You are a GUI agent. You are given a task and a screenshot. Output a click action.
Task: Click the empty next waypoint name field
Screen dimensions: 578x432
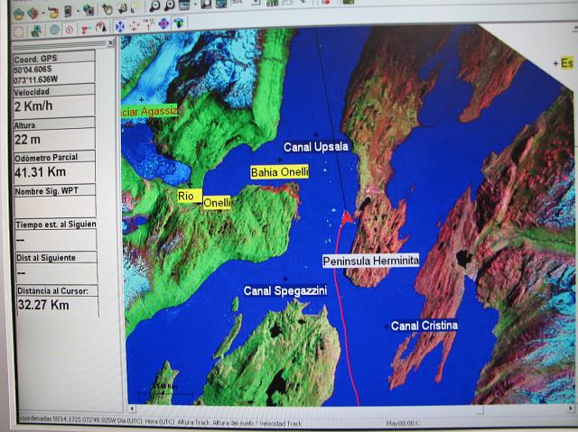click(x=55, y=207)
